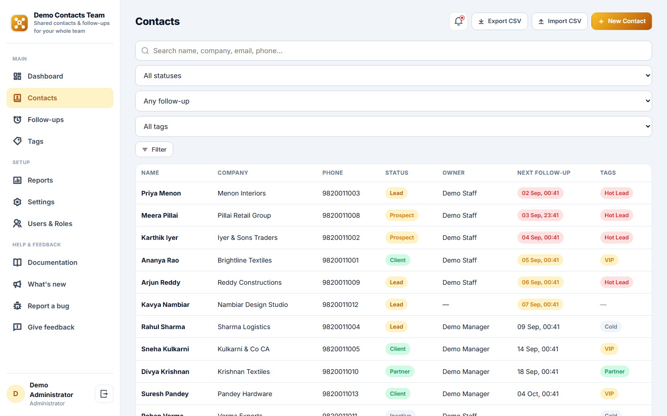The width and height of the screenshot is (667, 416).
Task: Click the Status column header
Action: click(397, 173)
